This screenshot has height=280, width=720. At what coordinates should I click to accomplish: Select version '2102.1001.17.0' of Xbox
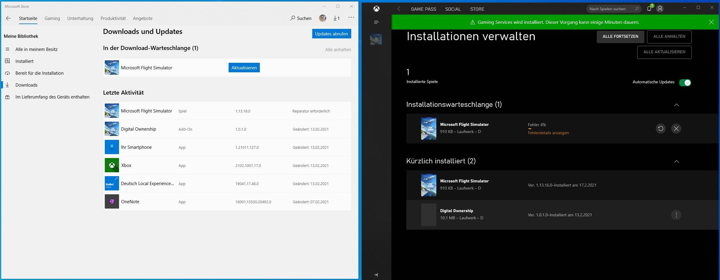[248, 166]
